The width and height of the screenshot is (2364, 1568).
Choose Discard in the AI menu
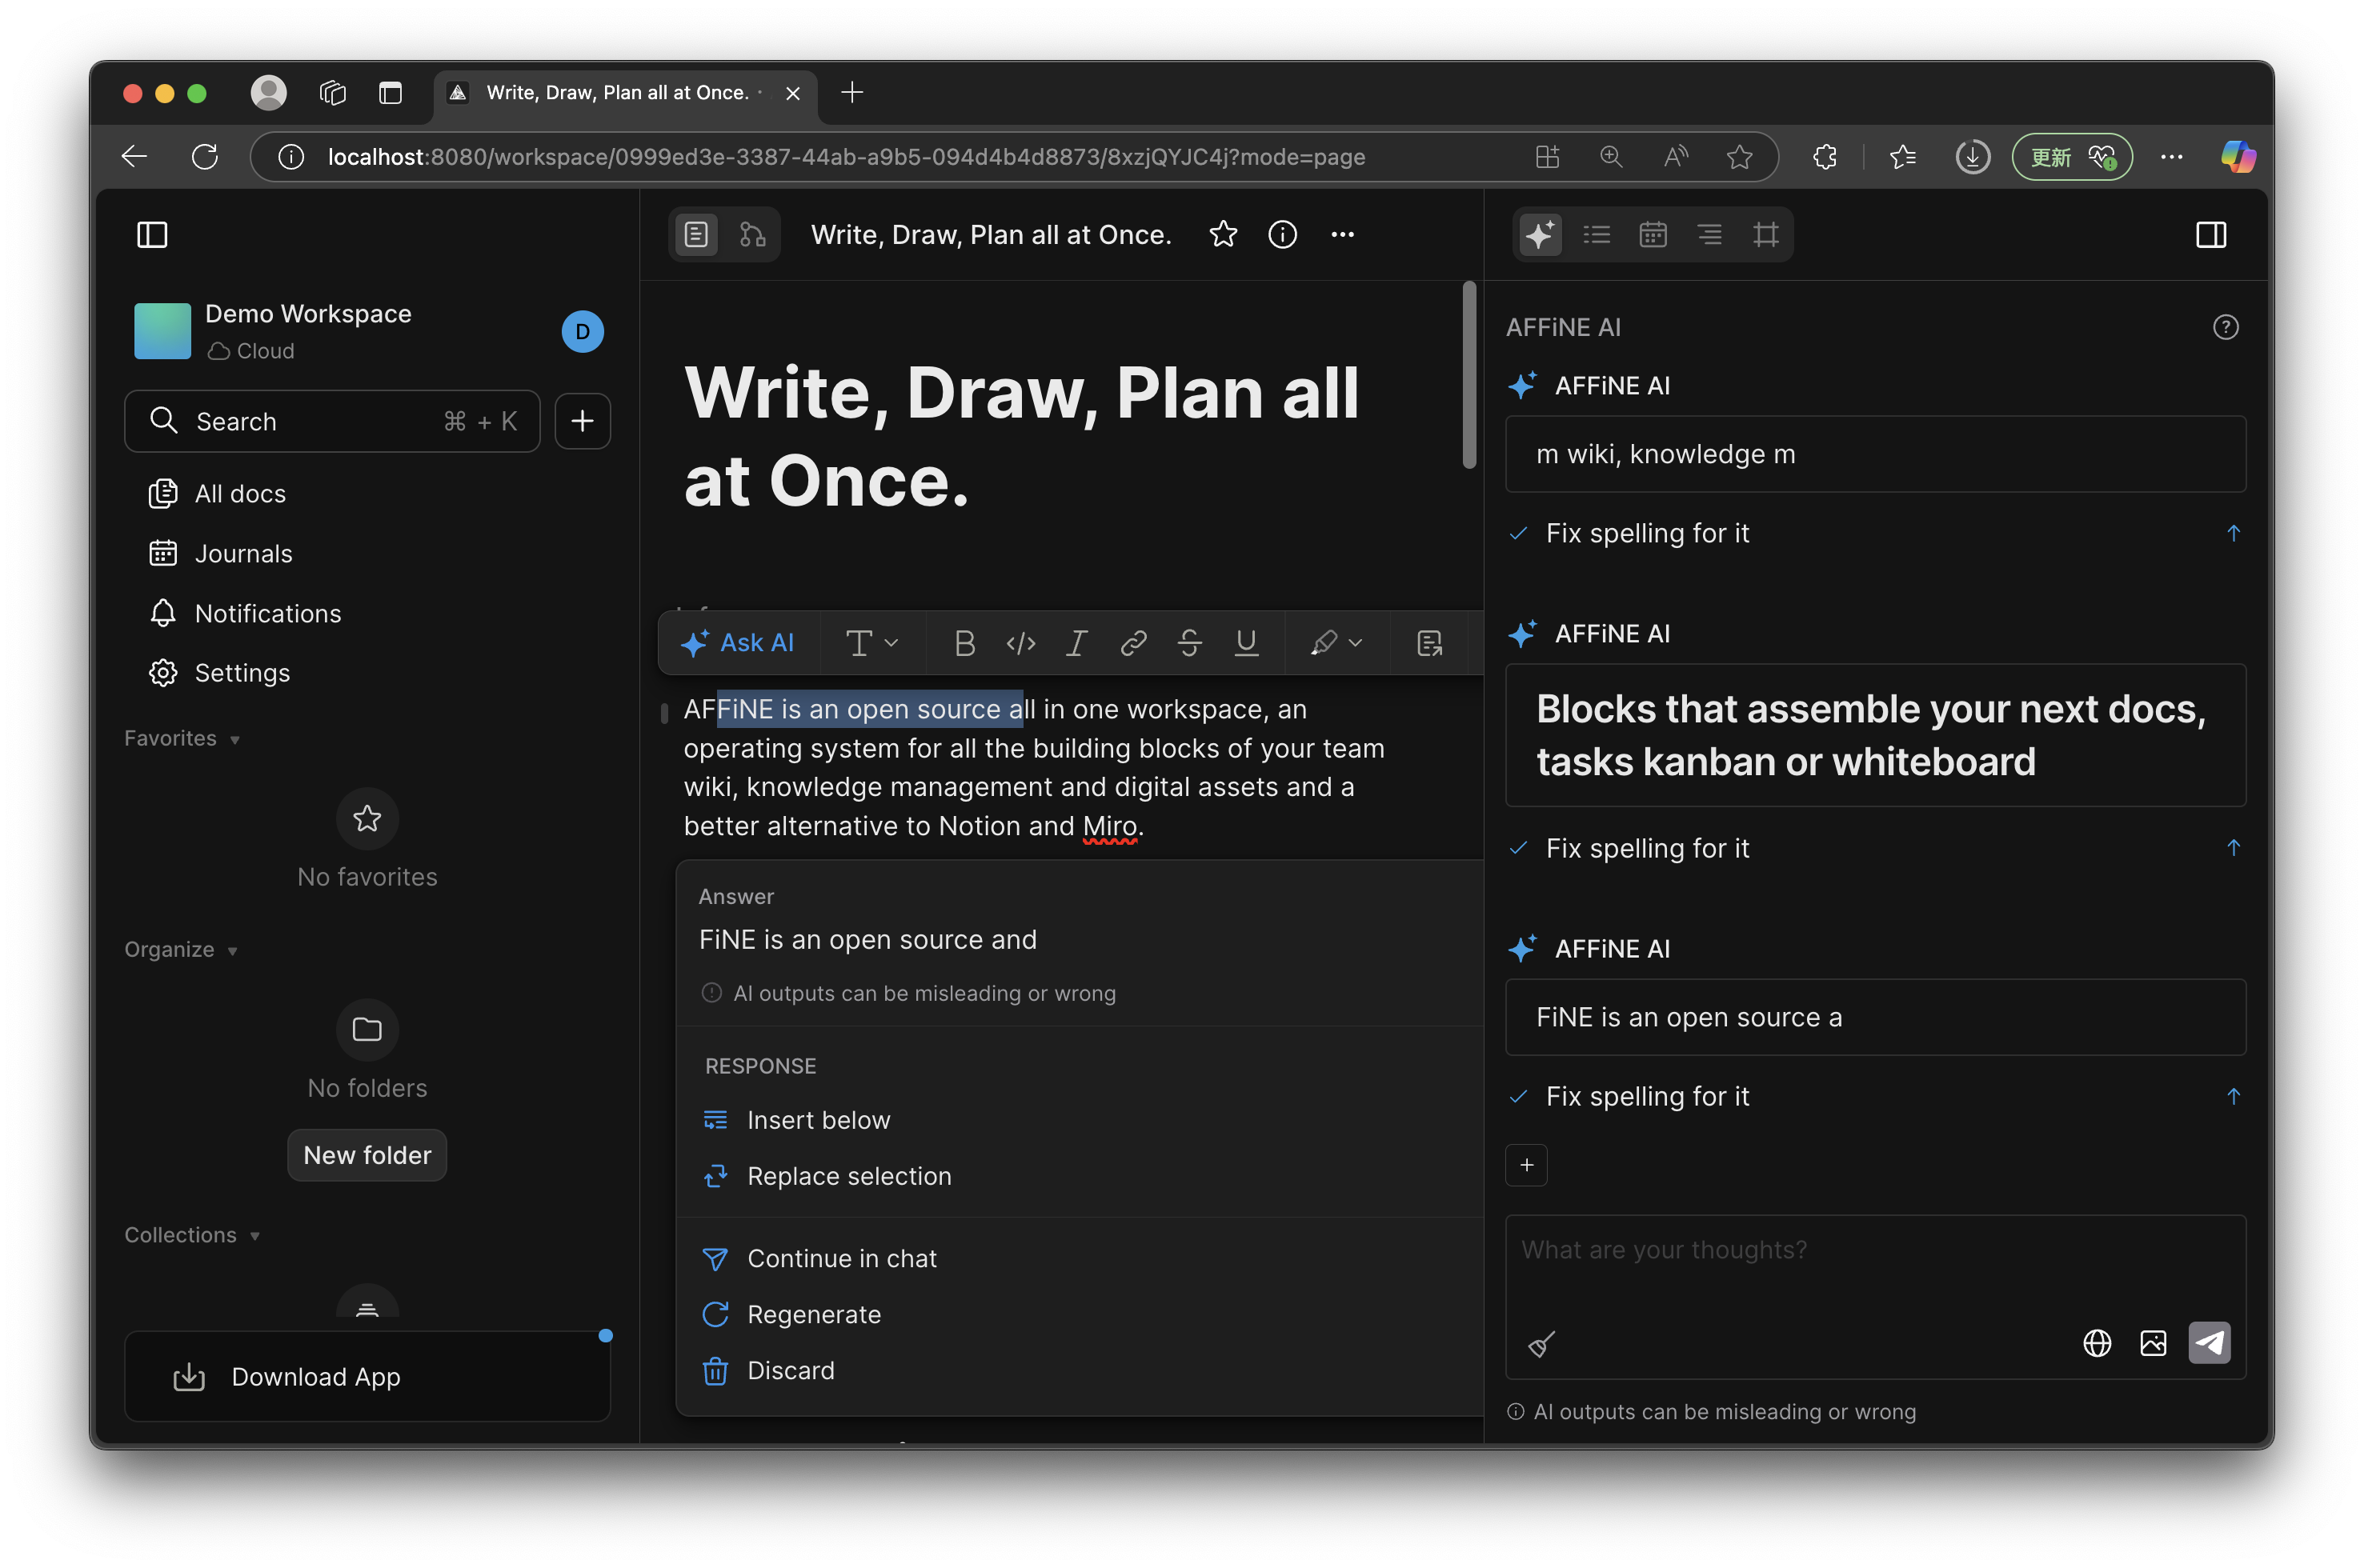[791, 1370]
